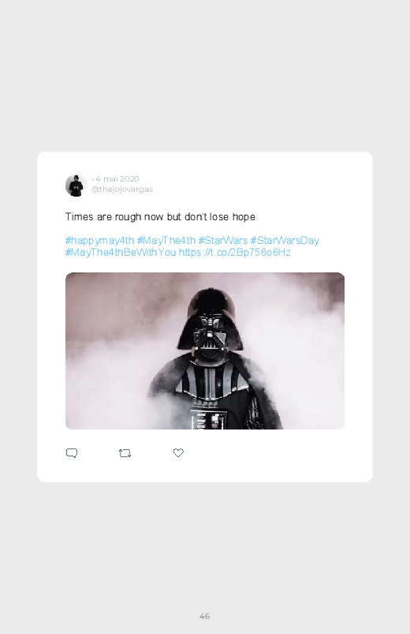Visit the https://t.co/2Bp756o6Hz link
Viewport: 410px width, 634px height.
[235, 253]
